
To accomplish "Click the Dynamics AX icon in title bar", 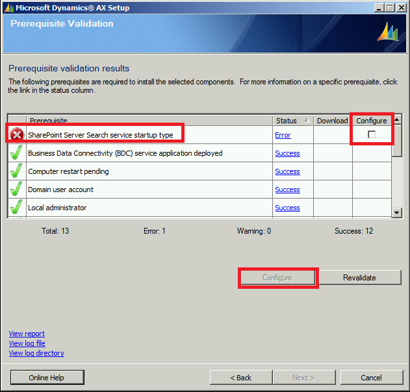I will (8, 8).
